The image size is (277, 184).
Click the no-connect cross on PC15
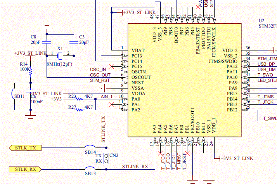[x=112, y=67]
